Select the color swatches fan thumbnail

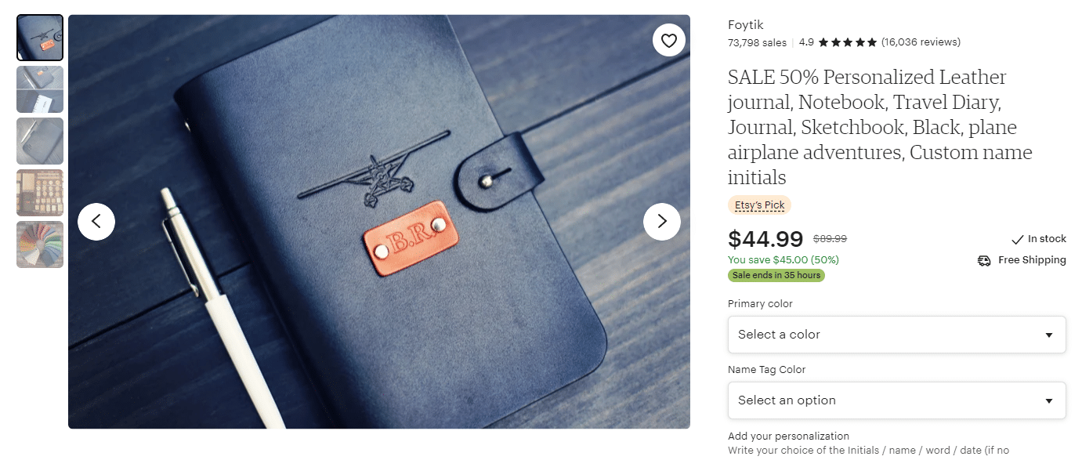40,244
